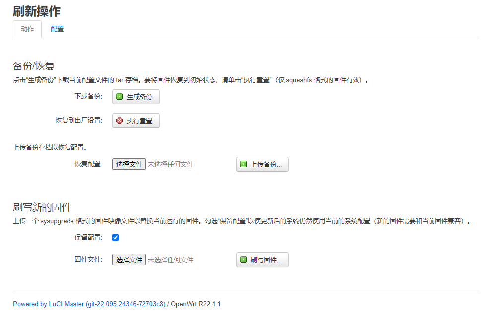
Task: Click the 备份/恢复 section heading
Action: click(x=34, y=66)
